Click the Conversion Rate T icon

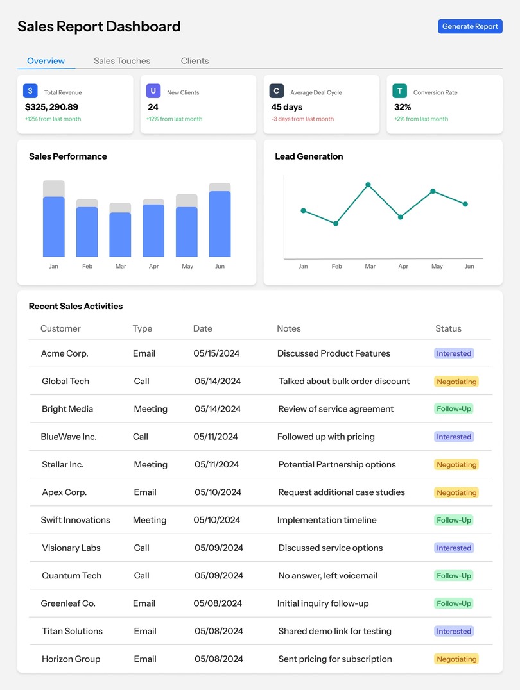(x=400, y=90)
